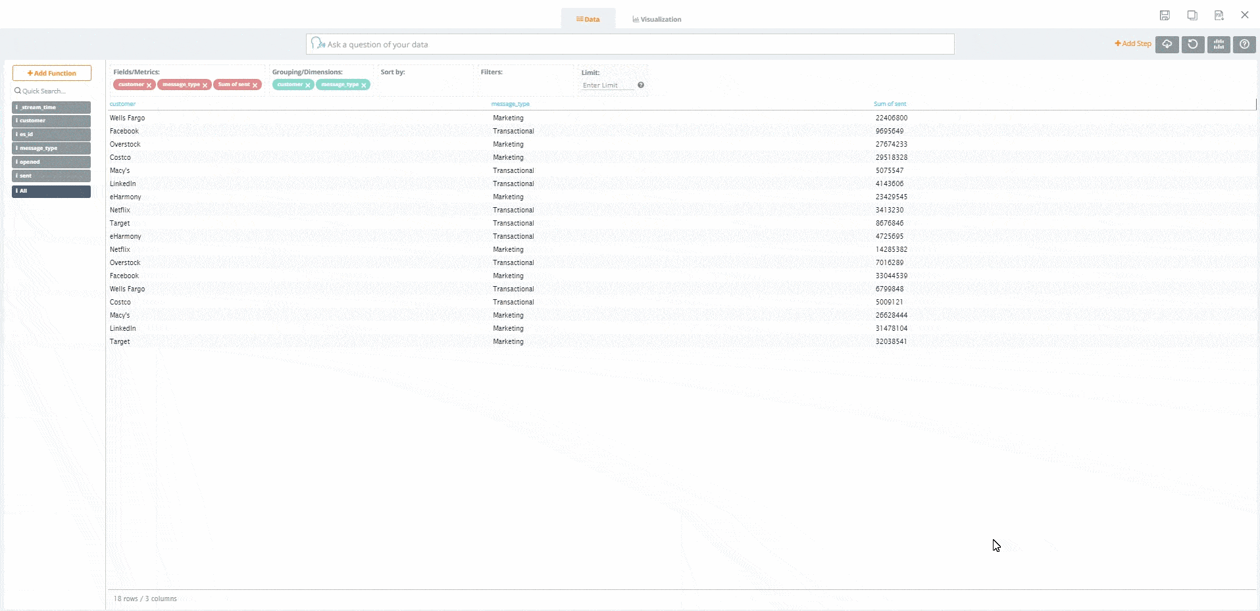Click Macy's in the Transactional row
Screen dimensions: 1260x611
point(120,170)
